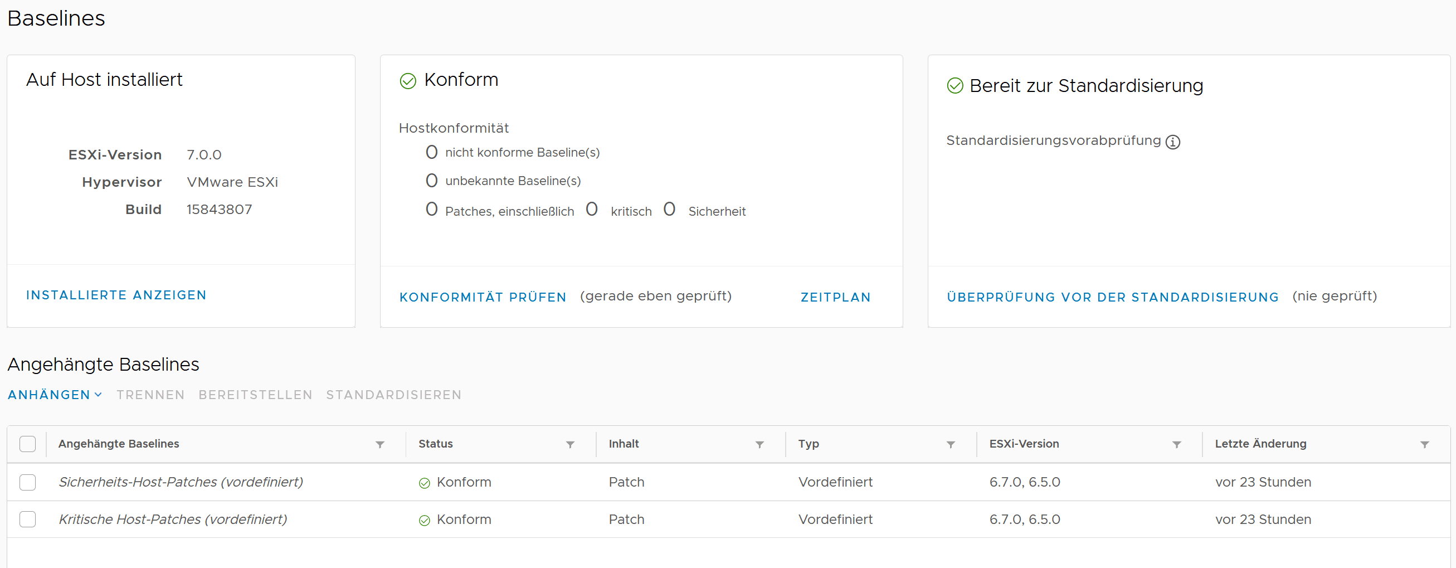The image size is (1456, 568).
Task: Expand the ANHÄNGEN dropdown menu
Action: (55, 395)
